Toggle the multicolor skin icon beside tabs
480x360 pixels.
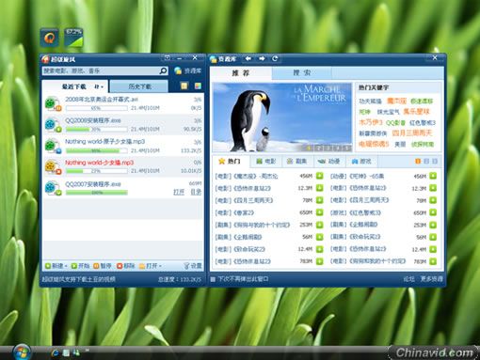click(198, 86)
